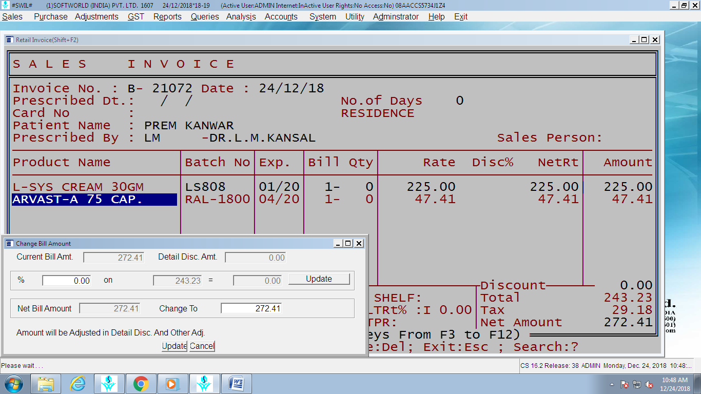The image size is (701, 394).
Task: Click batch number RAL-1800
Action: (218, 199)
